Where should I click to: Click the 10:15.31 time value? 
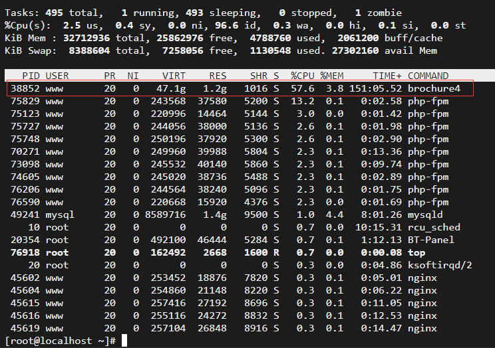click(379, 227)
